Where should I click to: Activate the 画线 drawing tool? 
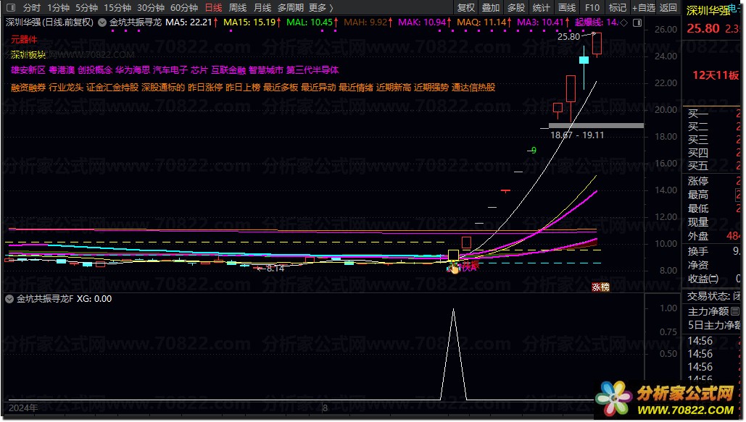click(x=567, y=8)
